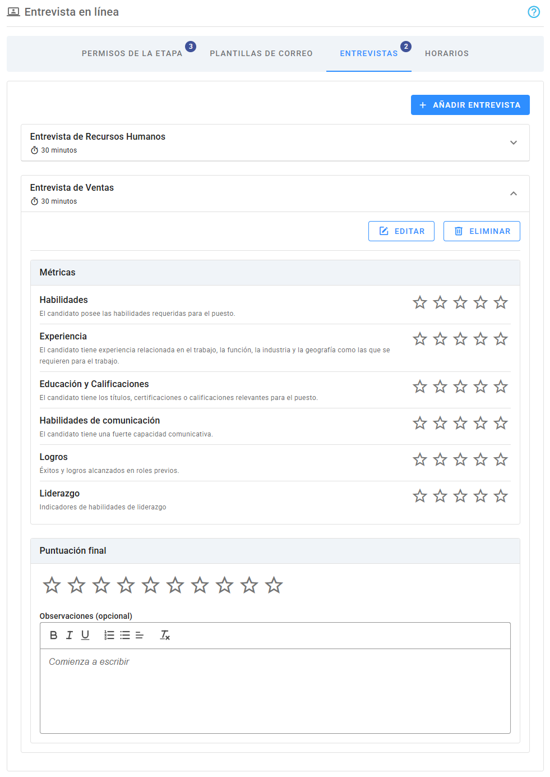Click the Añadir Entrevista button

470,105
